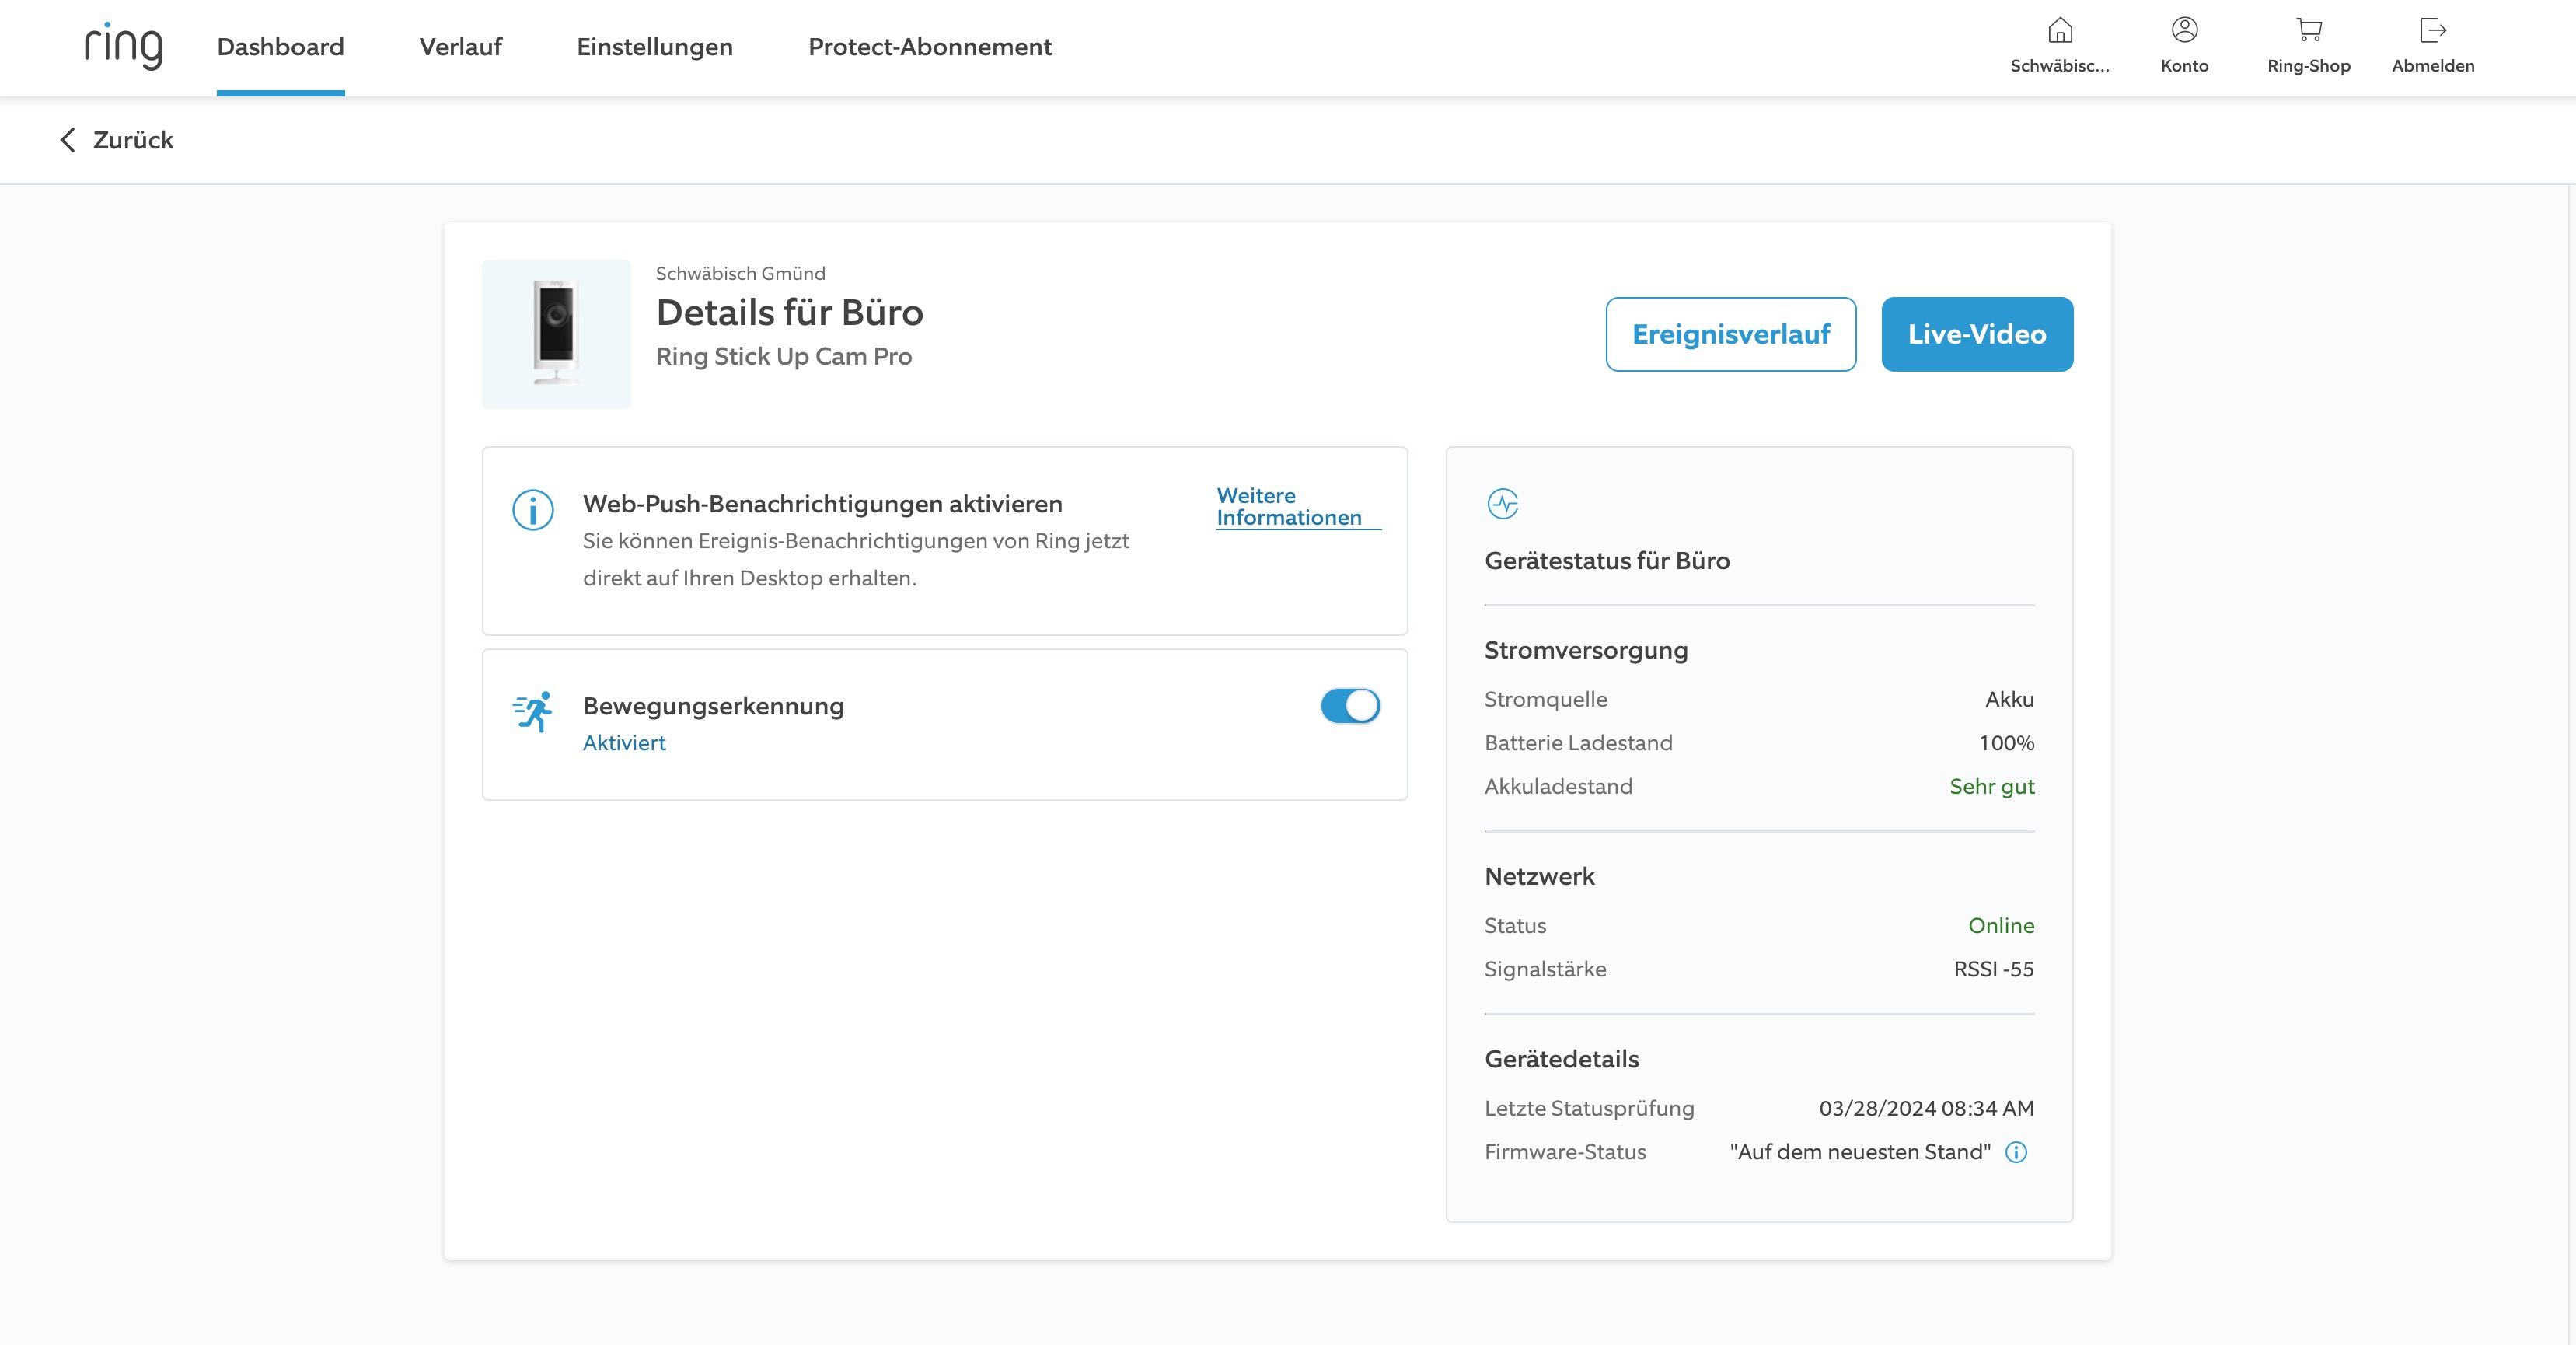
Task: Open the Schwäbisch location home icon
Action: [2059, 31]
